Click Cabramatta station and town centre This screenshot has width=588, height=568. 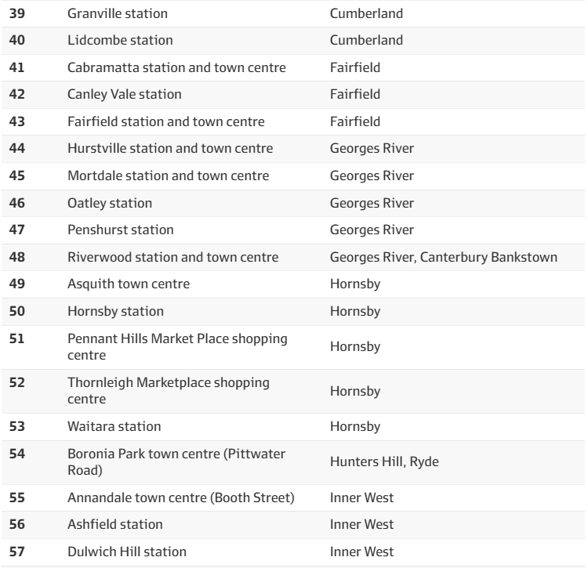click(x=176, y=67)
